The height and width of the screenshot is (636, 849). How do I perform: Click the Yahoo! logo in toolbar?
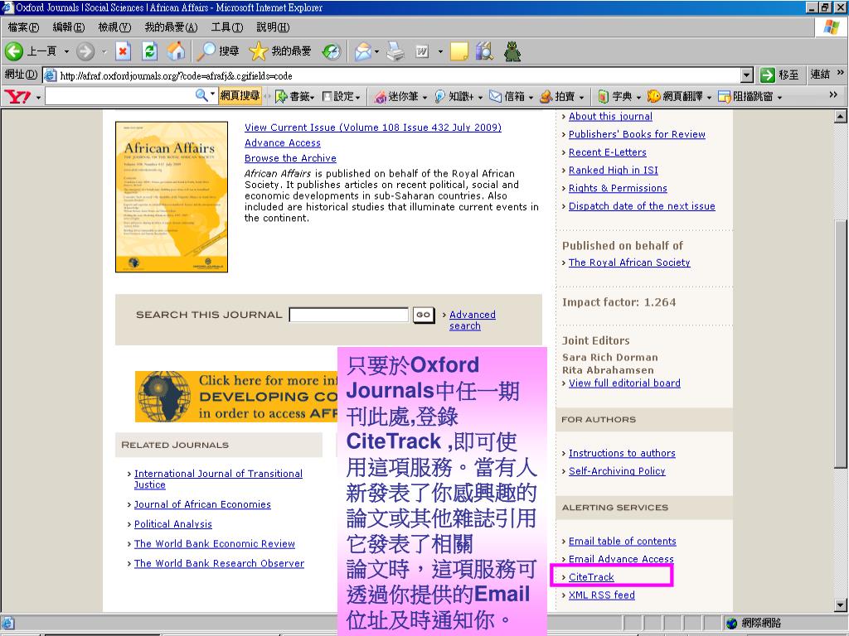pyautogui.click(x=17, y=96)
